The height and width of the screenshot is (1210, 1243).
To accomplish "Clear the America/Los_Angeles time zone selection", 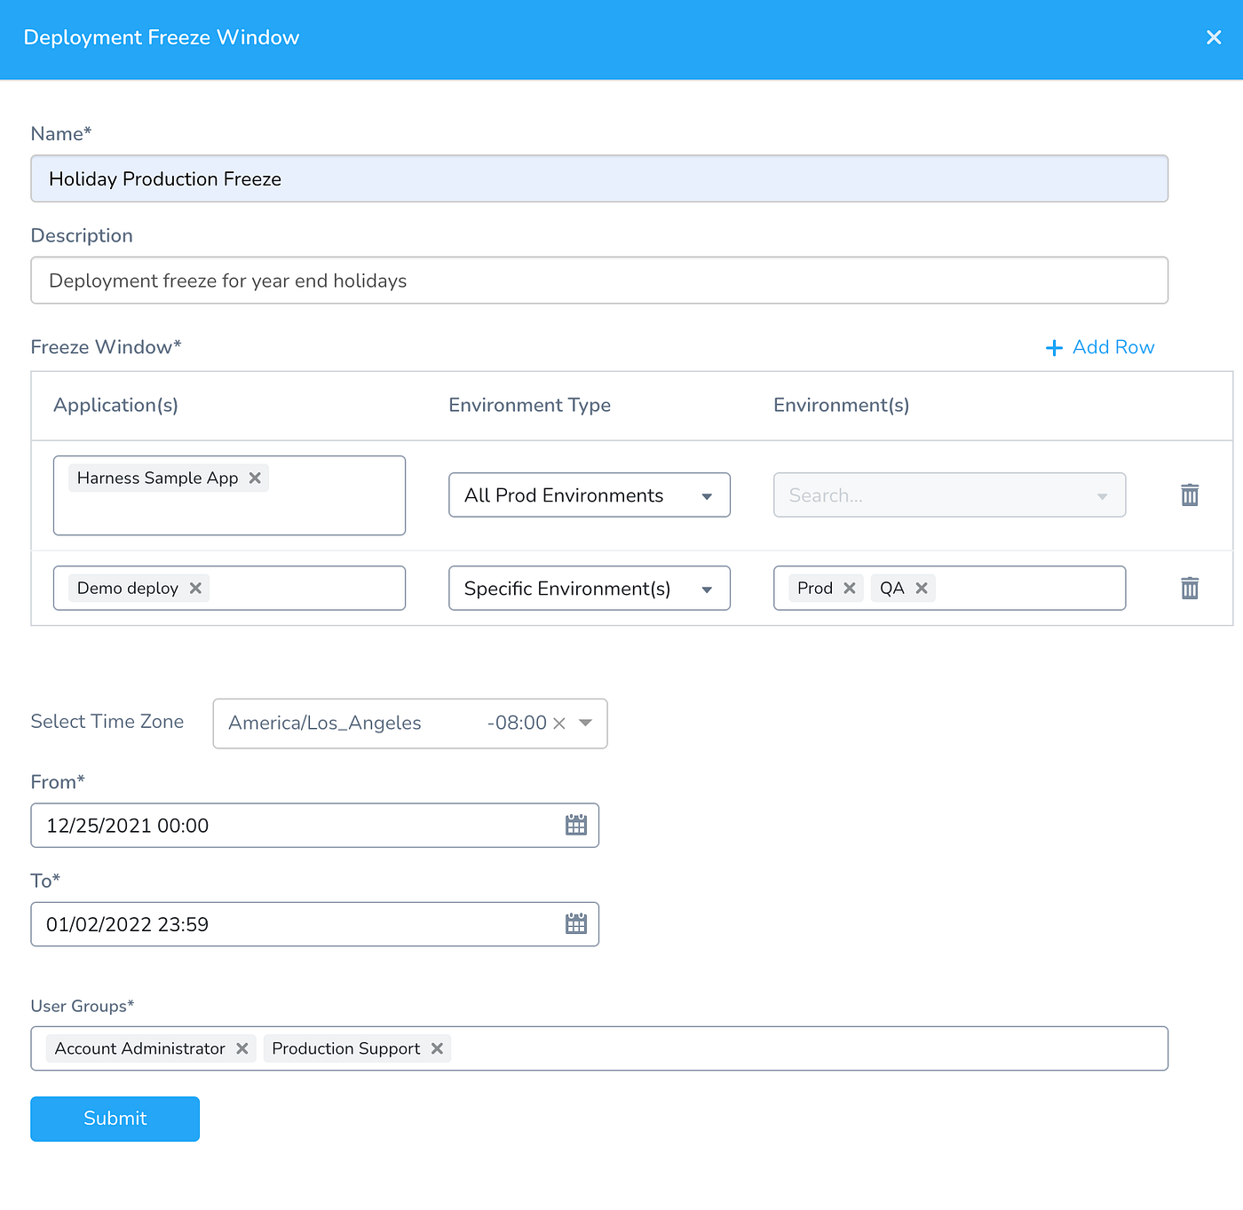I will (x=559, y=724).
